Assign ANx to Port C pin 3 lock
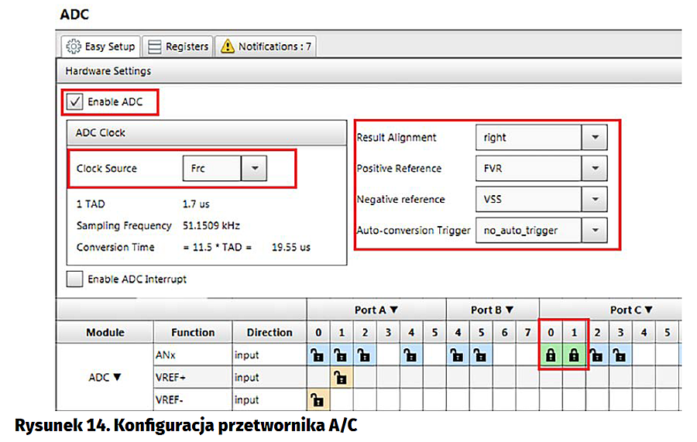Image resolution: width=697 pixels, height=442 pixels. point(620,355)
